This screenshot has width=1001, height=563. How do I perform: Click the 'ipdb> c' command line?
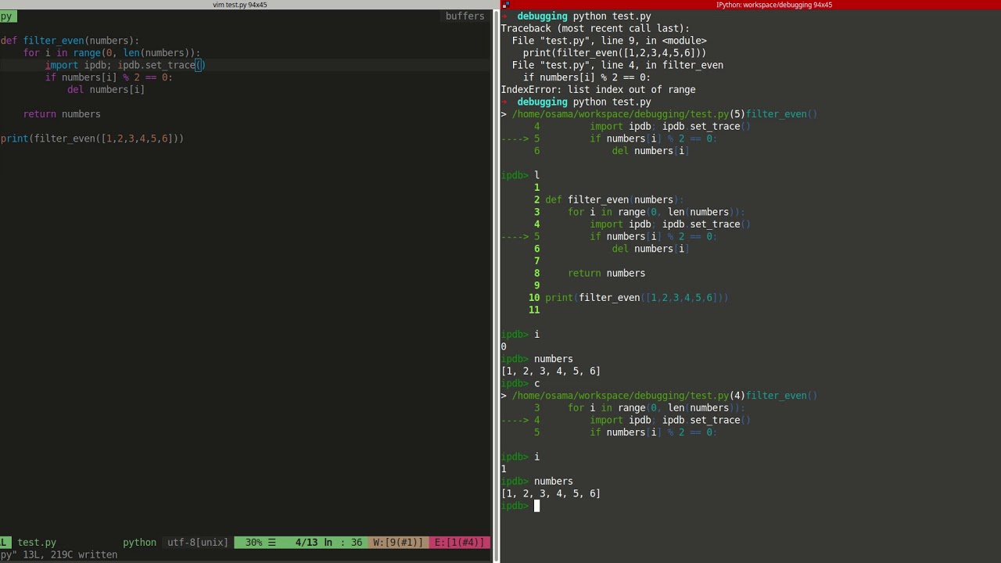coord(520,383)
